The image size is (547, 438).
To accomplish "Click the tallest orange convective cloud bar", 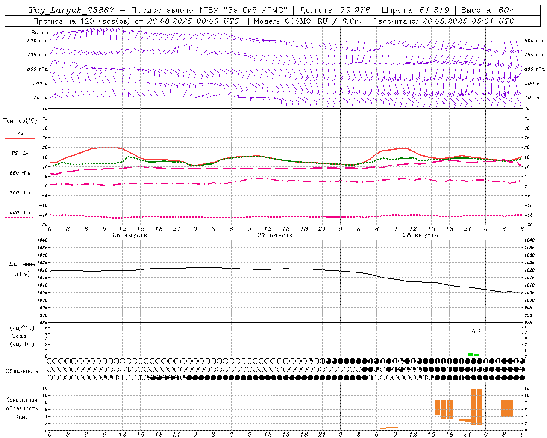I will [476, 407].
